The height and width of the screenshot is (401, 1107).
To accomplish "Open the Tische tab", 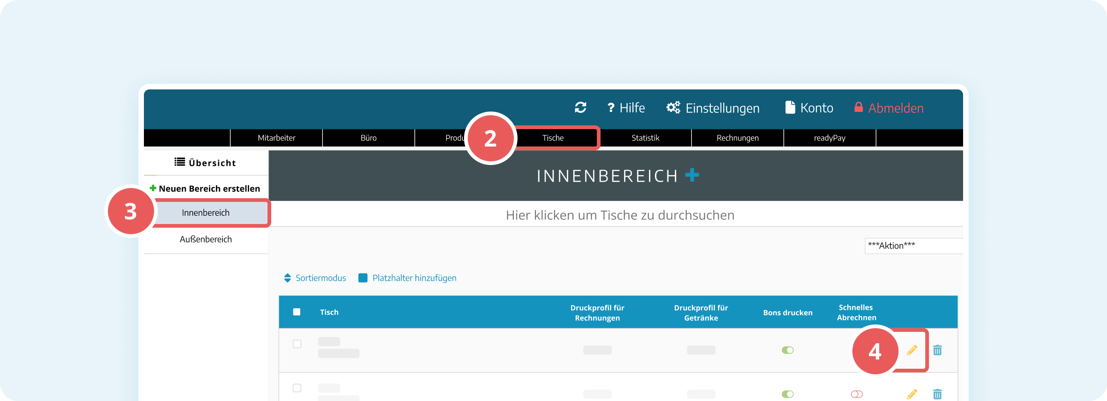I will tap(553, 138).
